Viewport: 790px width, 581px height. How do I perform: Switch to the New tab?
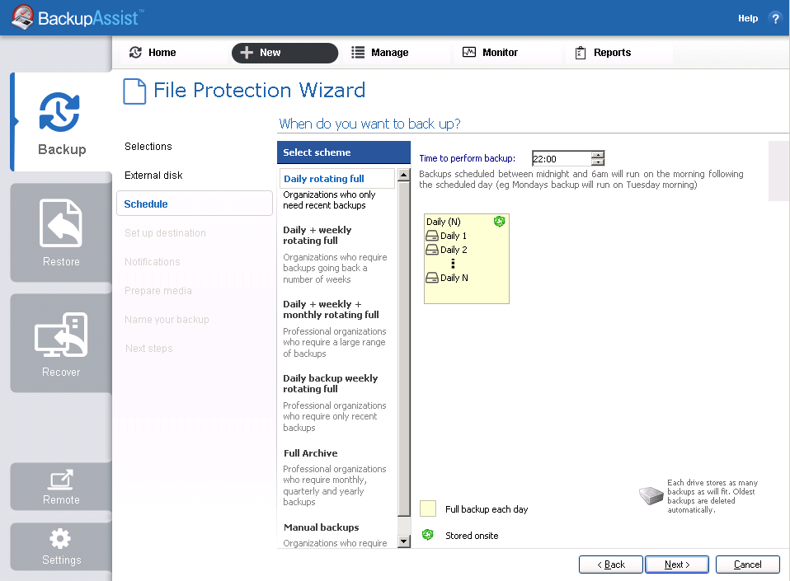click(x=284, y=53)
